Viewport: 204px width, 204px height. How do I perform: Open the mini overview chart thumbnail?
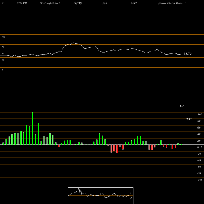coord(101,195)
